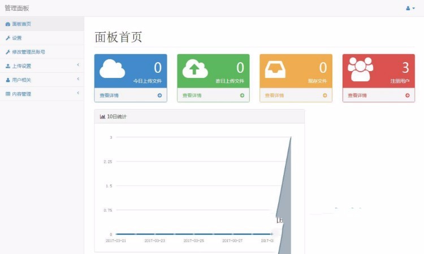This screenshot has width=424, height=254.
Task: Click the number 3 in red card
Action: [x=405, y=68]
